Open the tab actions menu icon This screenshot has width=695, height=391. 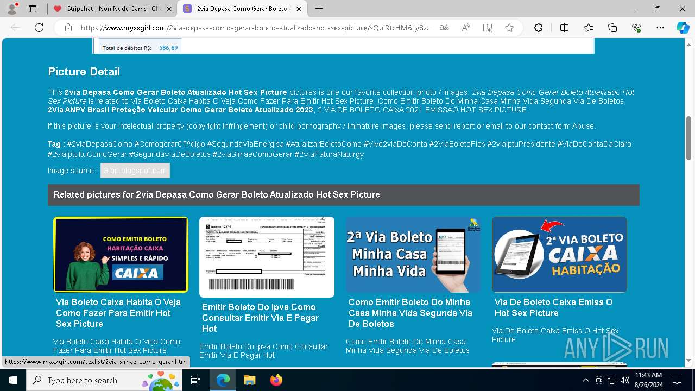(x=33, y=9)
